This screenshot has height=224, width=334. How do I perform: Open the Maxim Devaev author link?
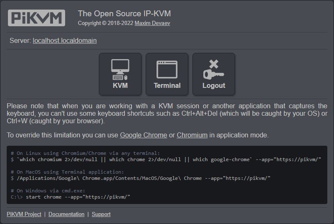[x=152, y=23]
